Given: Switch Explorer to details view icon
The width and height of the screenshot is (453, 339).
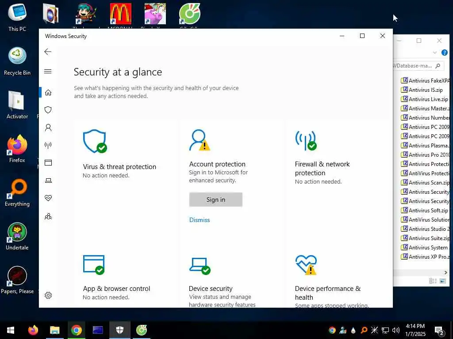Looking at the screenshot, I should 433,281.
